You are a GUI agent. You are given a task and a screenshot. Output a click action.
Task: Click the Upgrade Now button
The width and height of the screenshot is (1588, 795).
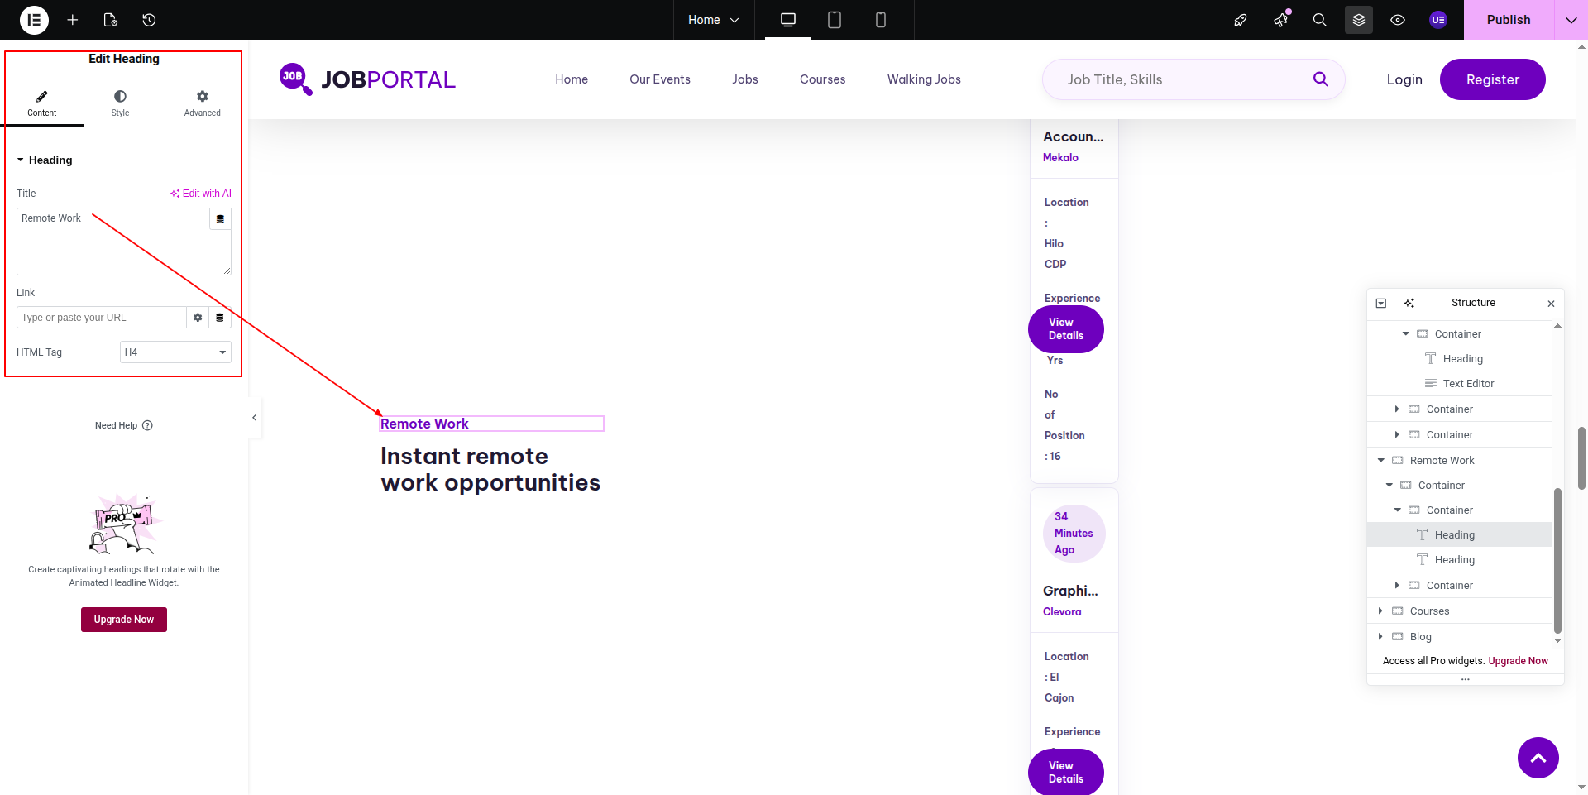click(124, 620)
